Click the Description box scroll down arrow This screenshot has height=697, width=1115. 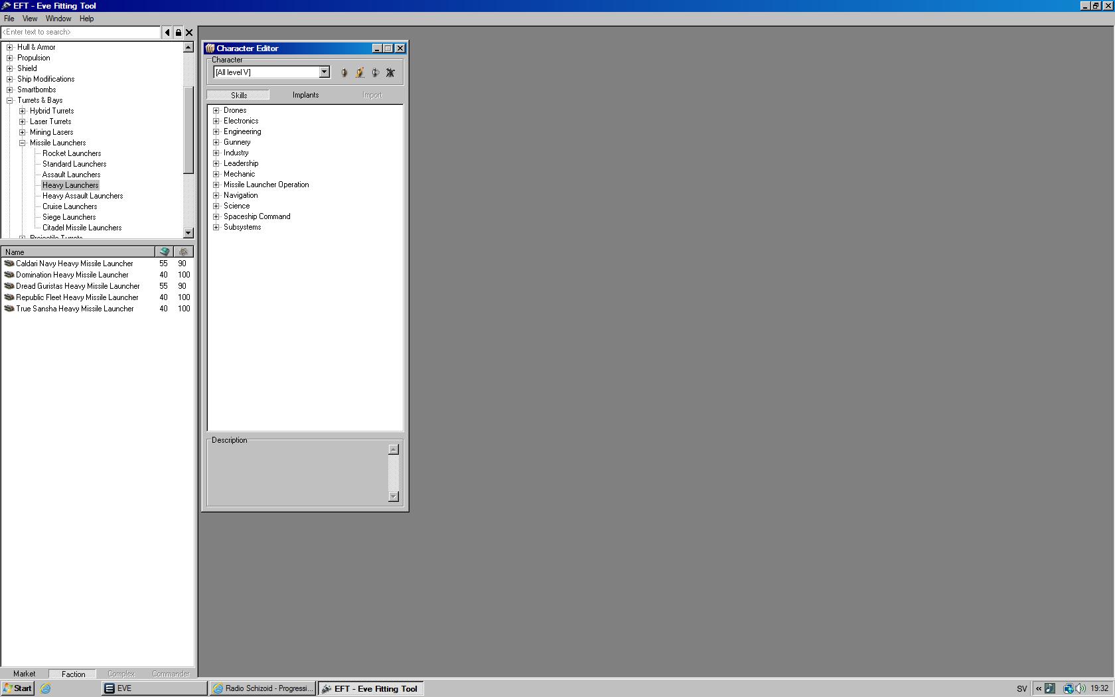point(394,496)
